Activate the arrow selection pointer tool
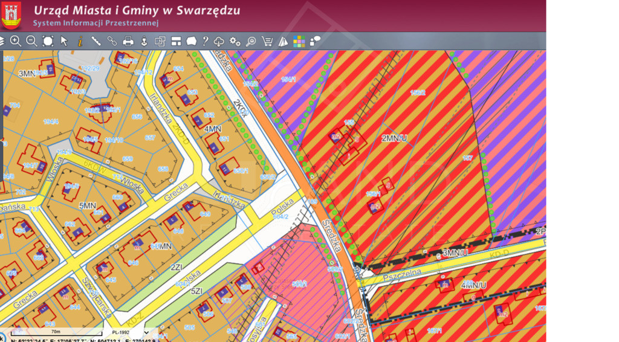Image resolution: width=619 pixels, height=342 pixels. (x=64, y=41)
